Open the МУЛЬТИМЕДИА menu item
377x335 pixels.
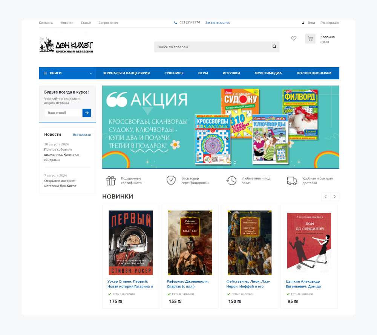click(268, 73)
